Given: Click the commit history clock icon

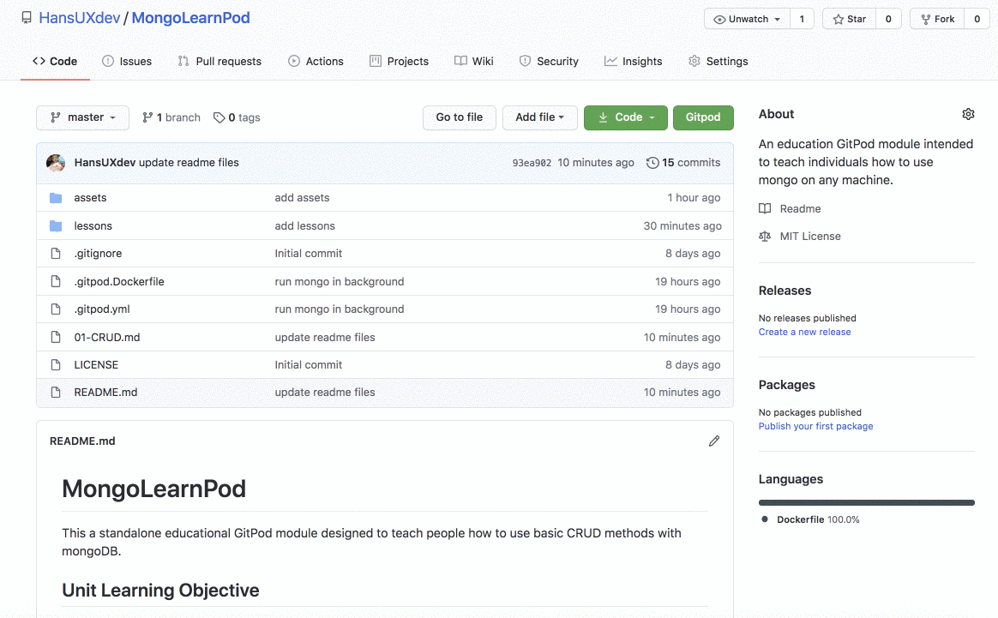Looking at the screenshot, I should coord(652,163).
